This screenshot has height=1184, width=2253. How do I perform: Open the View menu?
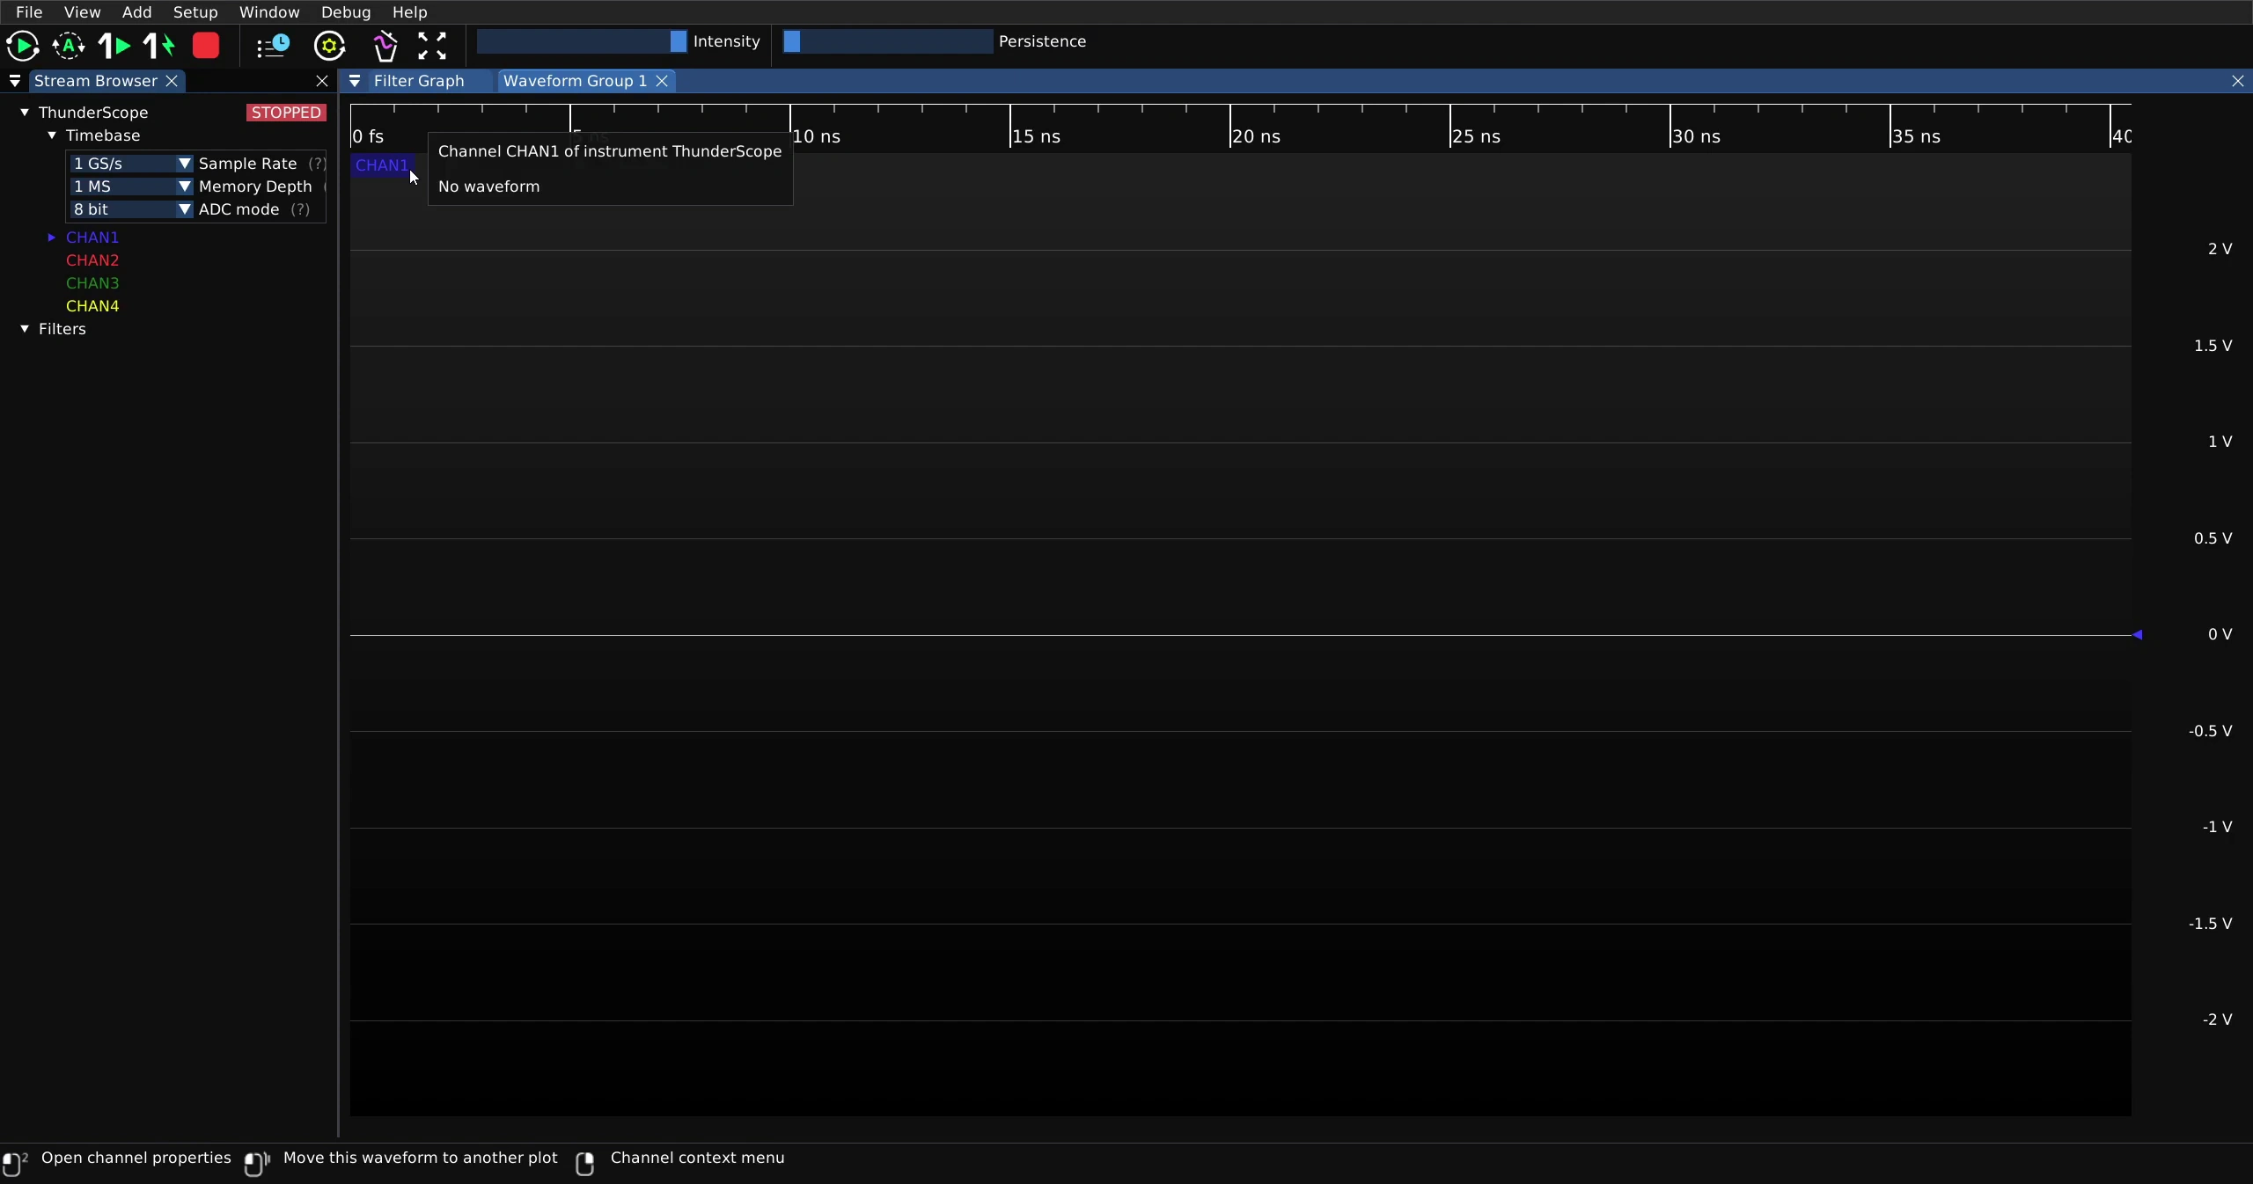tap(82, 12)
